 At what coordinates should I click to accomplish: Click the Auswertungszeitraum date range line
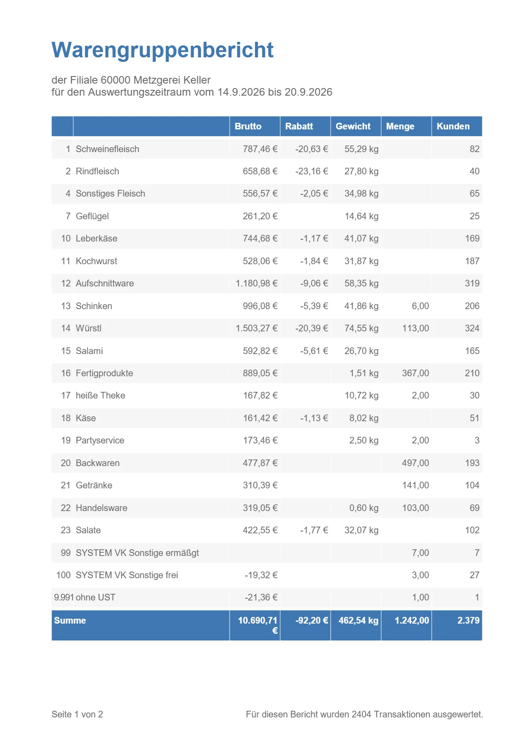(192, 92)
